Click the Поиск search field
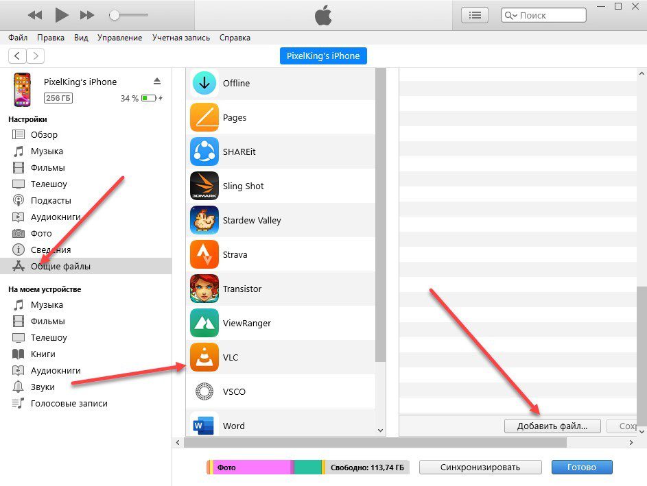 tap(543, 15)
